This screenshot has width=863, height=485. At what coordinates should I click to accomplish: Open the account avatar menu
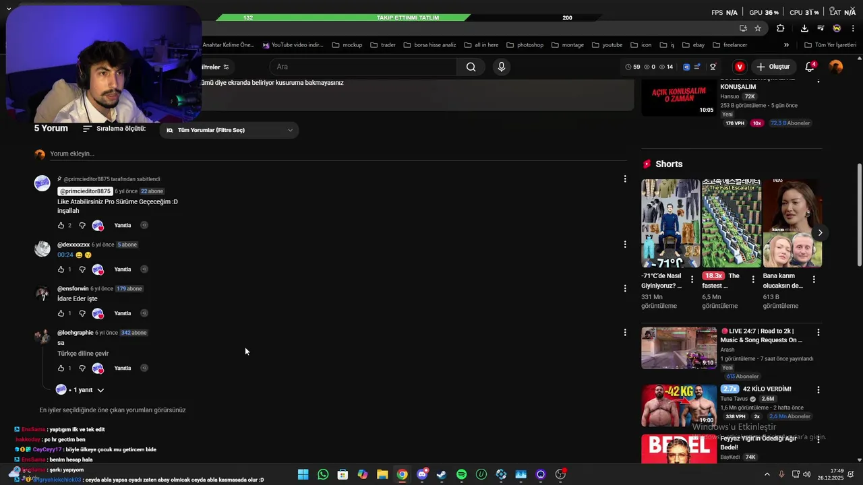[x=836, y=67]
